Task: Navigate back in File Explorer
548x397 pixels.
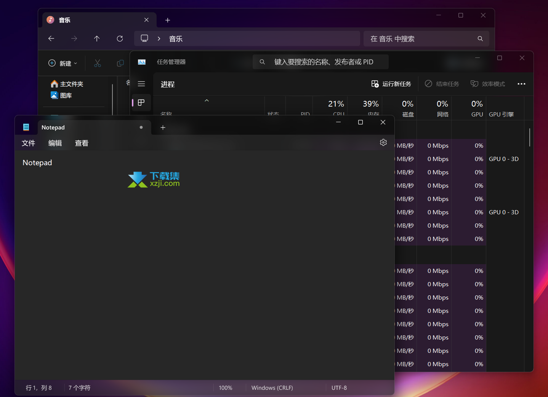Action: coord(51,38)
